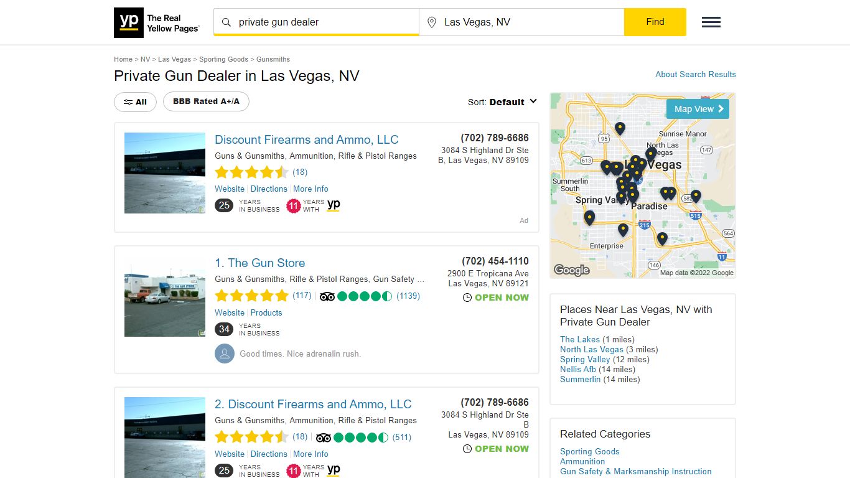Image resolution: width=850 pixels, height=478 pixels.
Task: Click Products link for The Gun Store
Action: [x=266, y=312]
